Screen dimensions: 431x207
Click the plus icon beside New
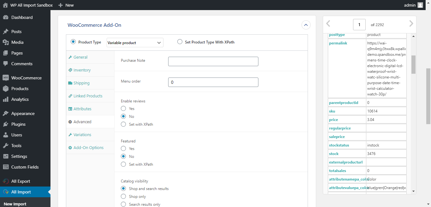61,5
